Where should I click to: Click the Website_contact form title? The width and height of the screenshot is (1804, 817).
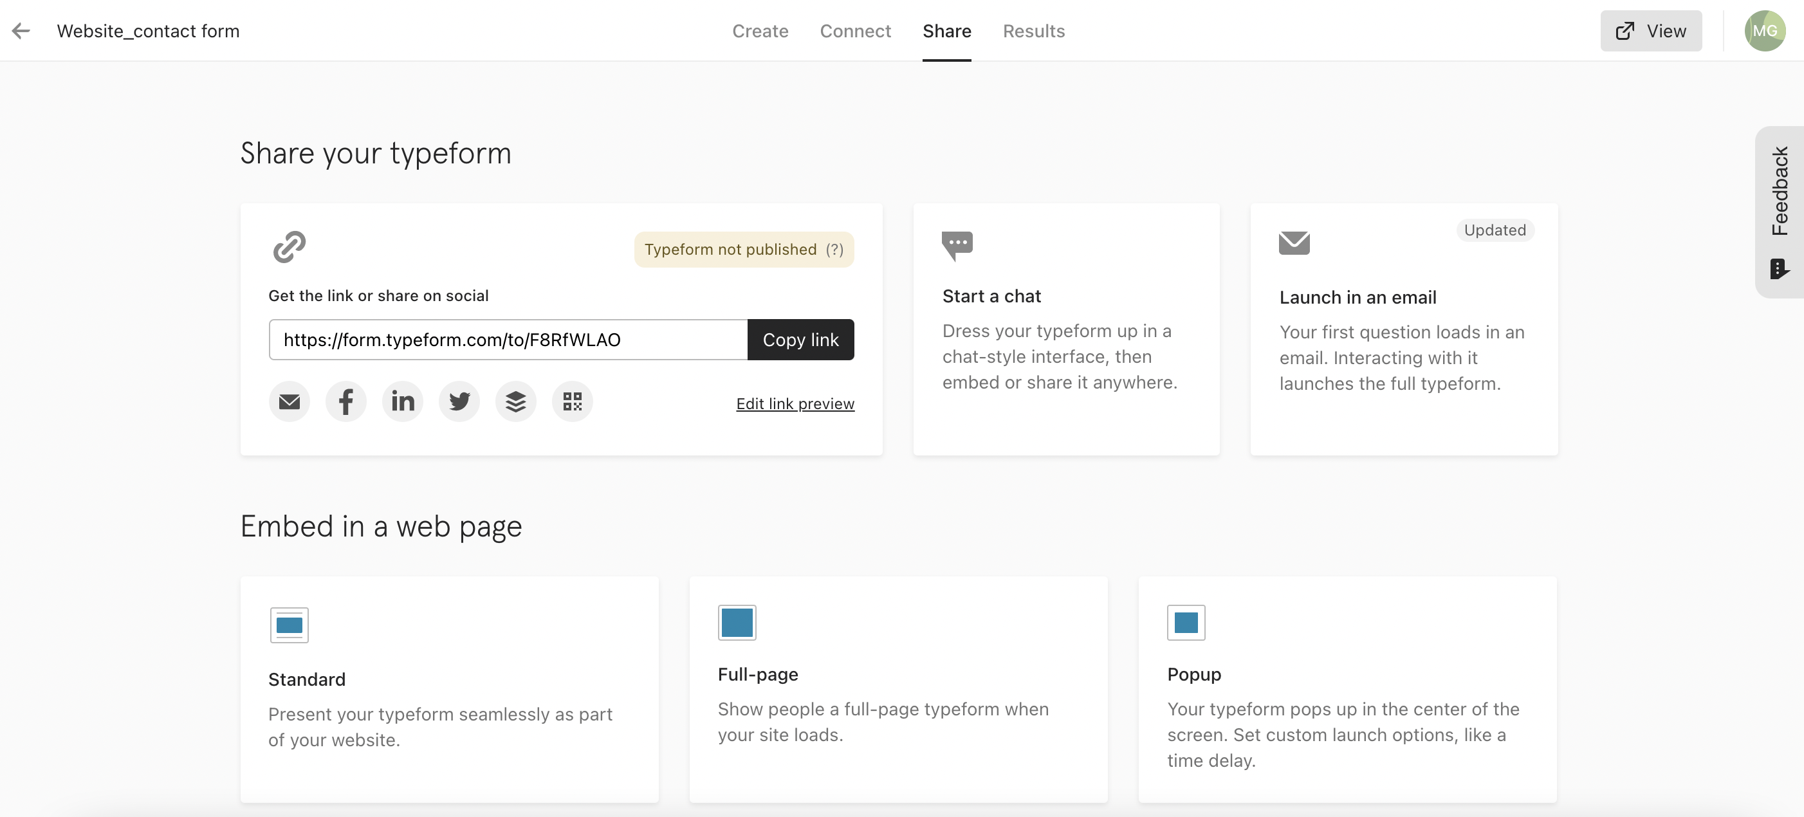click(x=148, y=31)
